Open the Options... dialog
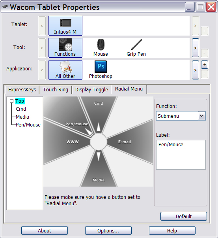This screenshot has width=218, height=238. (x=108, y=230)
